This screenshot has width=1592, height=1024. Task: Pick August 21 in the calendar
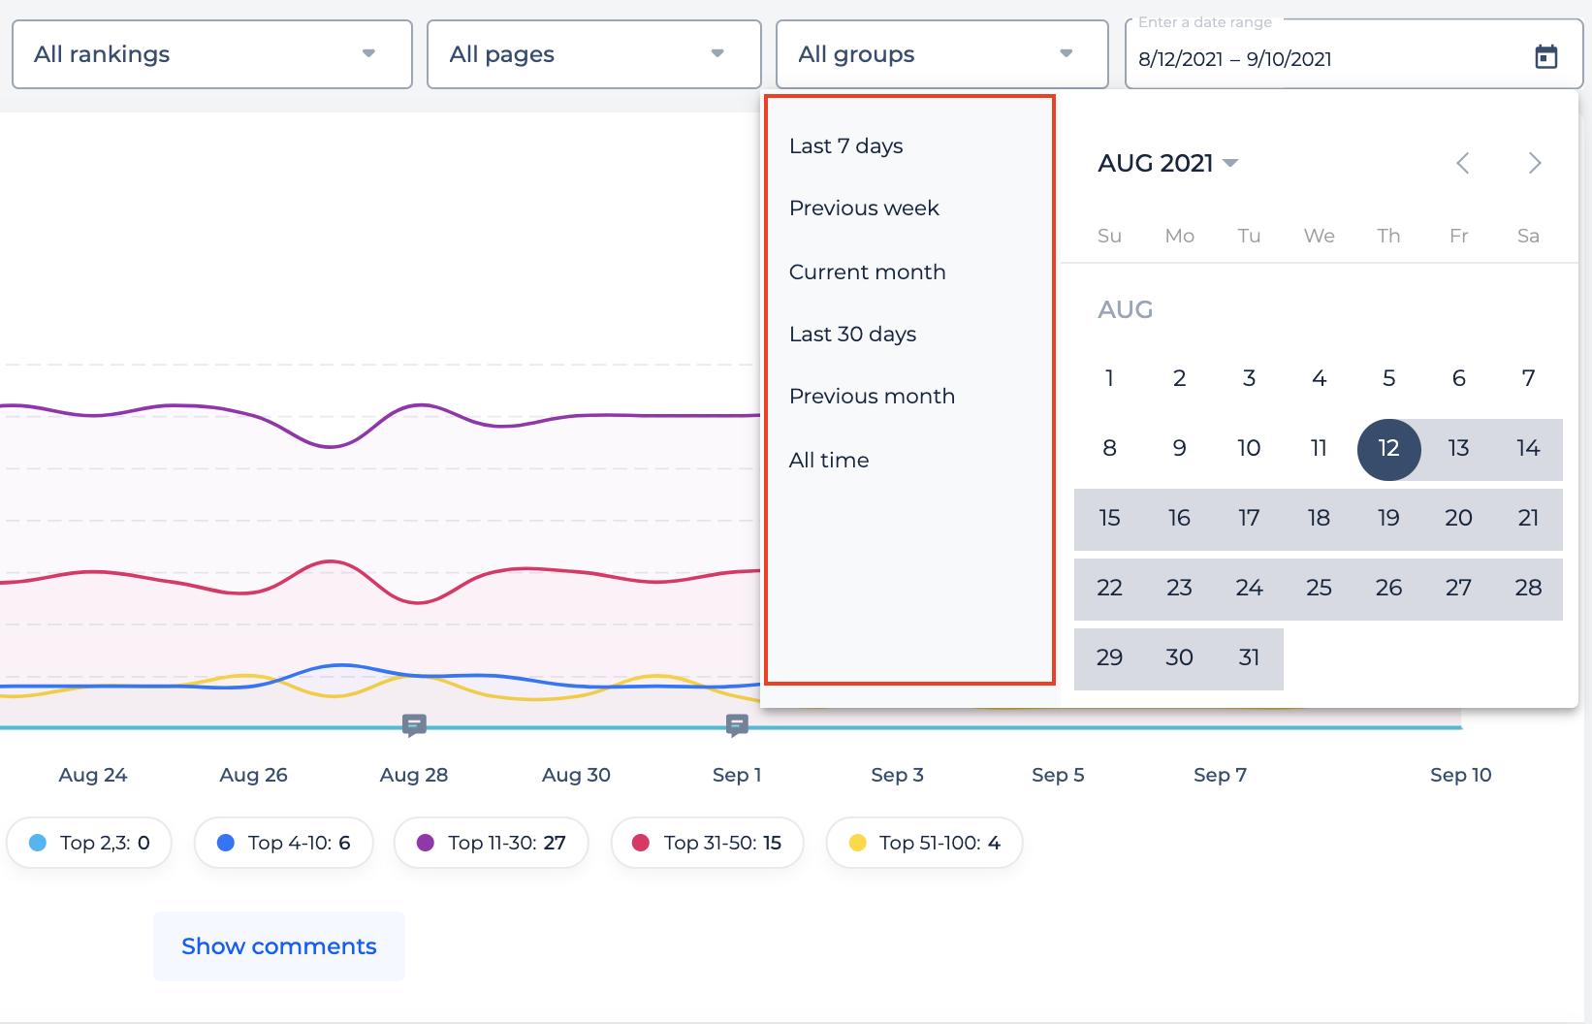tap(1528, 518)
